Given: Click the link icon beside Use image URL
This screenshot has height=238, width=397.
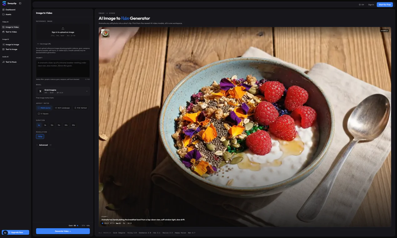Looking at the screenshot, I should [38, 44].
